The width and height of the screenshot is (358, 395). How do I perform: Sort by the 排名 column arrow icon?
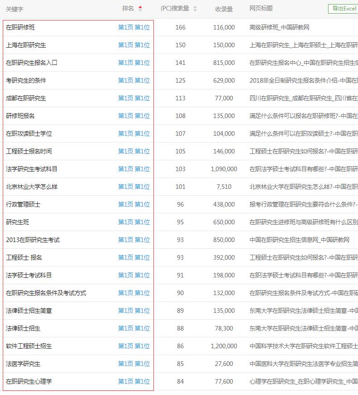tap(140, 8)
